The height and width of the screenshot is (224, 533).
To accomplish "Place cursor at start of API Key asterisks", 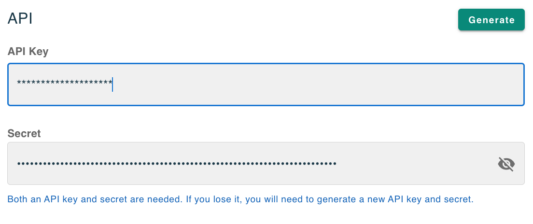I will [x=17, y=84].
